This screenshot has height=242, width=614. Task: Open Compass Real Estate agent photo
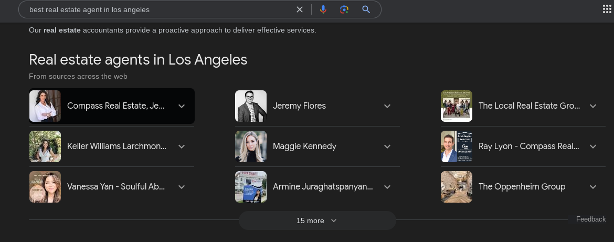click(45, 106)
